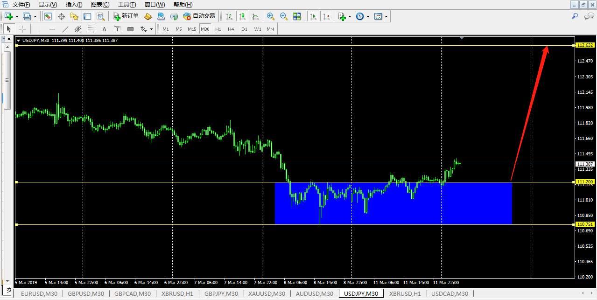The width and height of the screenshot is (597, 300).
Task: Toggle chart shift from right edge
Action: coord(326,16)
